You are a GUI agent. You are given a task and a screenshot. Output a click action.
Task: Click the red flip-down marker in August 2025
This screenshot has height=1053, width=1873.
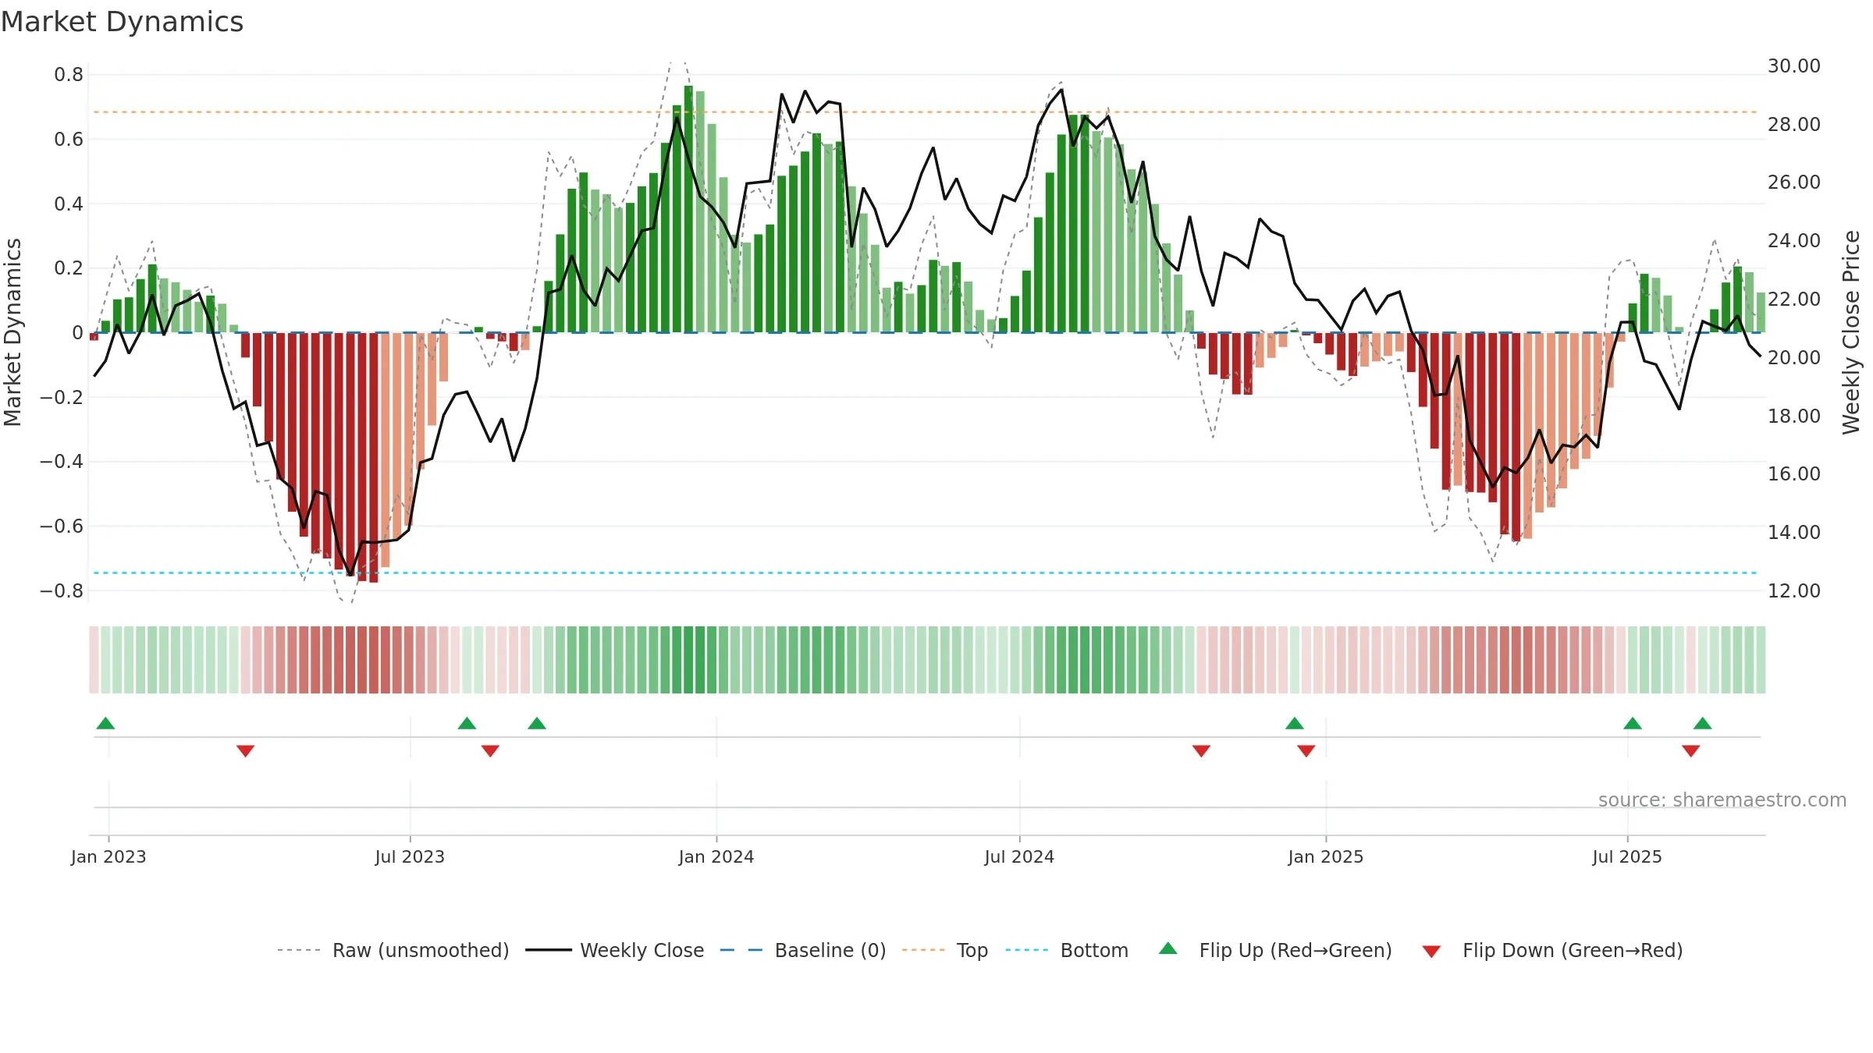coord(1691,751)
